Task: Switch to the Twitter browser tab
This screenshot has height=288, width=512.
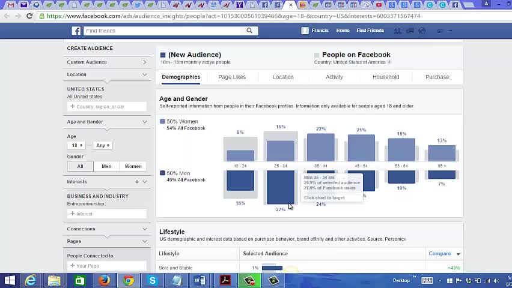Action: 138,5
